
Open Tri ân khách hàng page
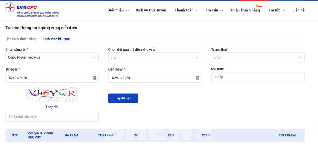coord(245,10)
